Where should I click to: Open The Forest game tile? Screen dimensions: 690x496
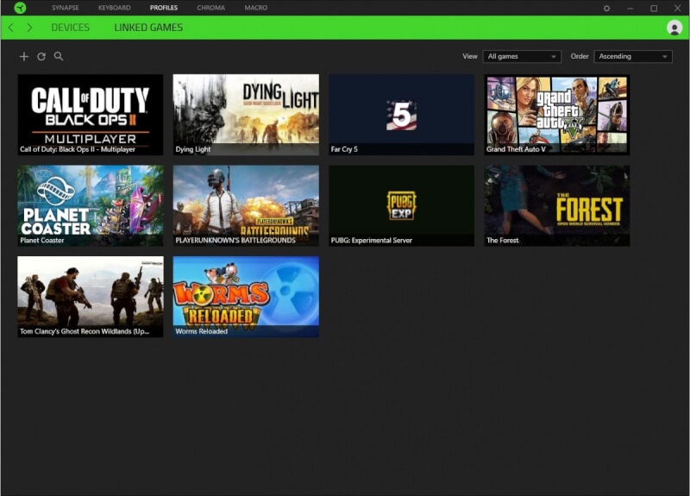tap(557, 205)
